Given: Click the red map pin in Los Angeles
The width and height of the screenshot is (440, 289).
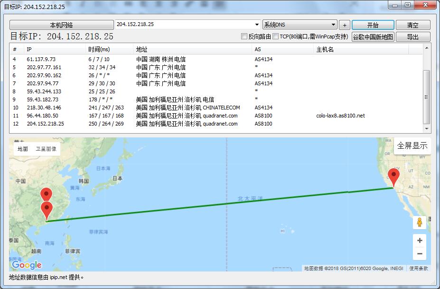Looking at the screenshot, I should click(x=393, y=177).
